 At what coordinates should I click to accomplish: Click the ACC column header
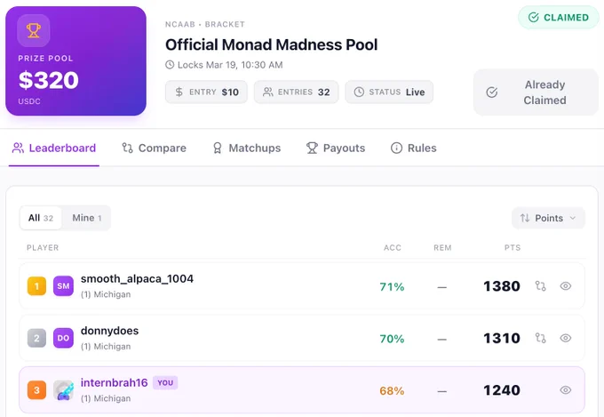(x=393, y=248)
